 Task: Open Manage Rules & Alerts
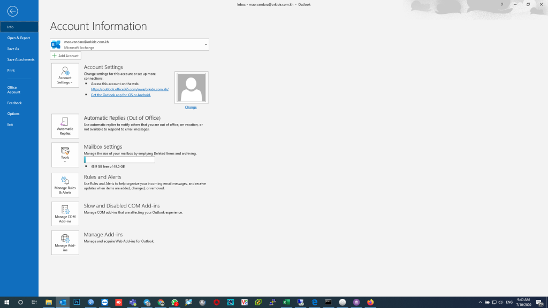coord(65,185)
